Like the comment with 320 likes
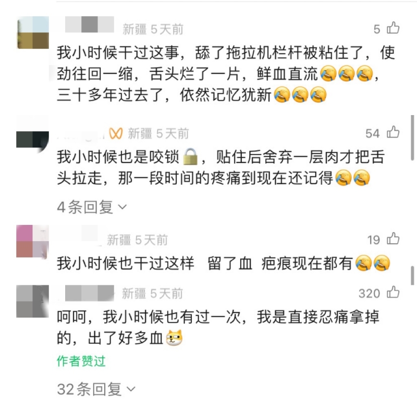This screenshot has height=403, width=417. [x=393, y=292]
